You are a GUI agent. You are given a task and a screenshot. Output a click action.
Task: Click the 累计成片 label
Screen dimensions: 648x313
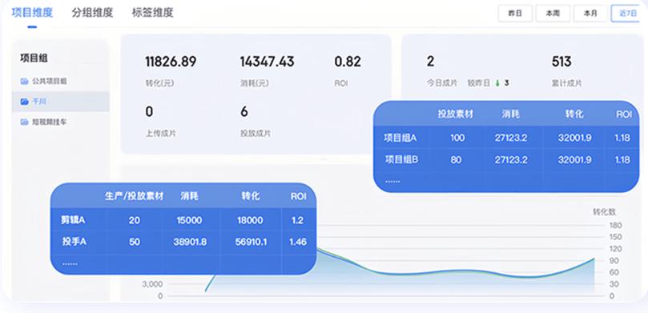coord(566,83)
